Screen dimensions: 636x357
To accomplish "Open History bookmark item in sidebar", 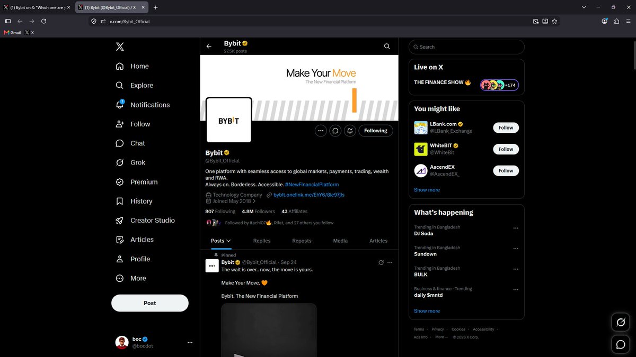I will [x=134, y=201].
